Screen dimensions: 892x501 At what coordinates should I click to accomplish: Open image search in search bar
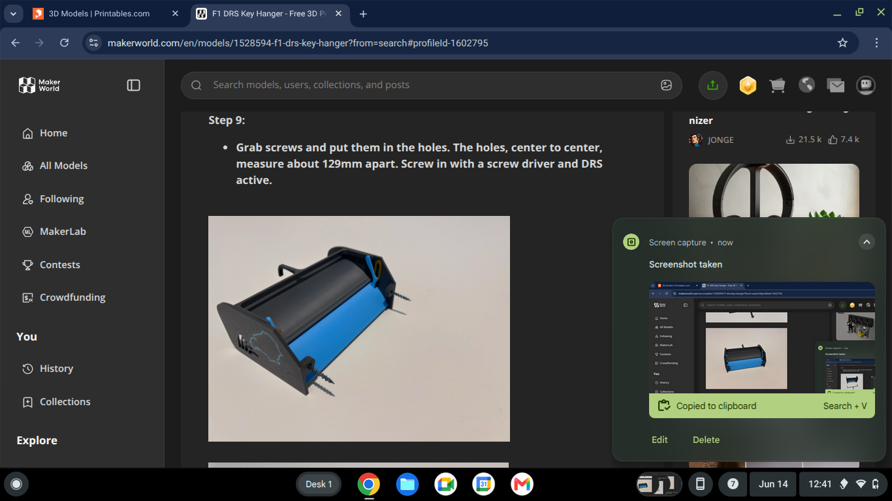click(x=666, y=85)
